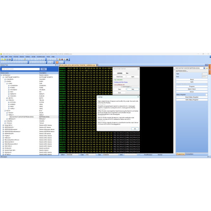Click OK in the message dialog

coord(135,129)
